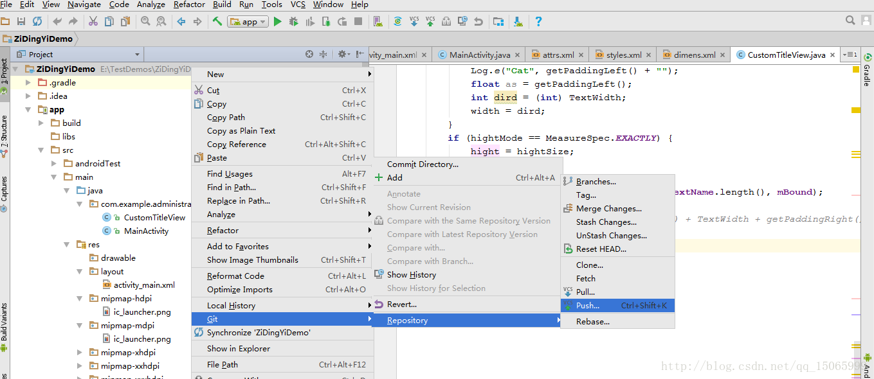Viewport: 874px width, 379px height.
Task: Open the Refactor menu in menu bar
Action: (x=190, y=4)
